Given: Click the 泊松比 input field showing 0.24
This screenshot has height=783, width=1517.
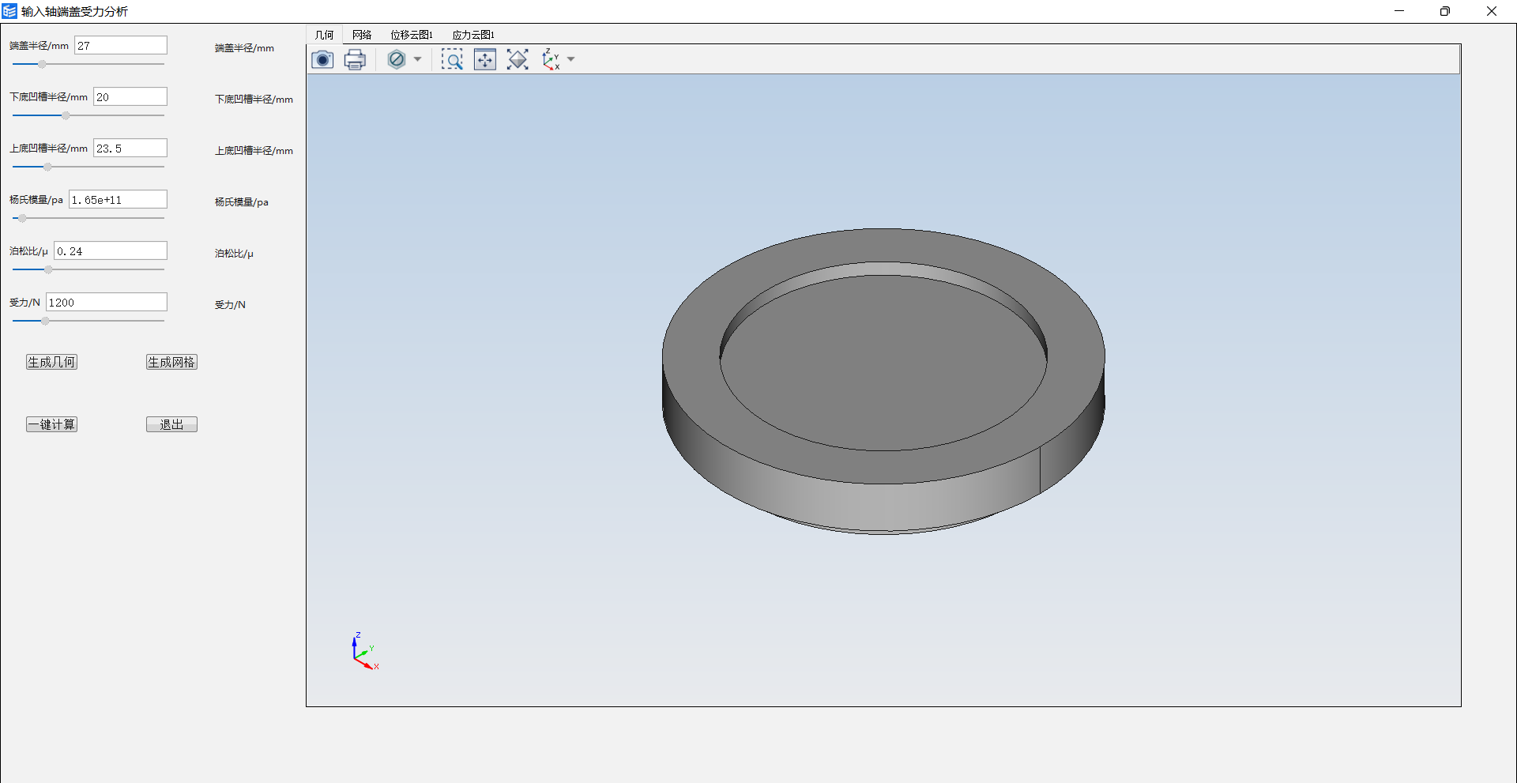Looking at the screenshot, I should tap(111, 250).
